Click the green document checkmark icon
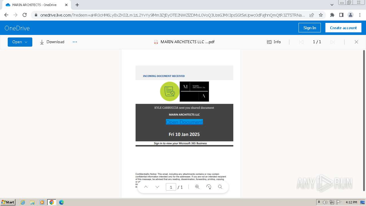The height and width of the screenshot is (206, 366). 170,91
